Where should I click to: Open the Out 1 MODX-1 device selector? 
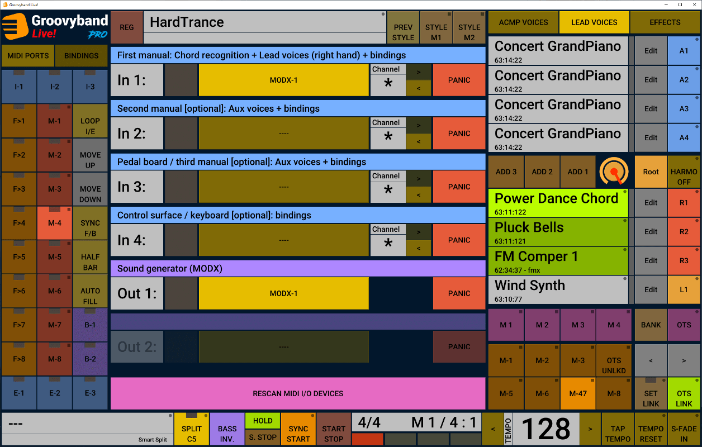tap(283, 293)
